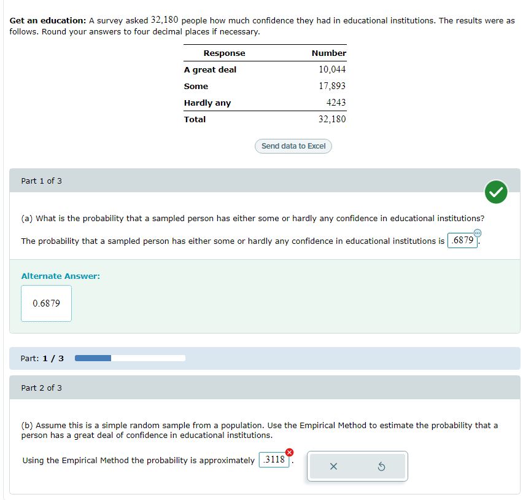The height and width of the screenshot is (500, 523).
Task: Select the value 17,893 in table
Action: [x=332, y=86]
